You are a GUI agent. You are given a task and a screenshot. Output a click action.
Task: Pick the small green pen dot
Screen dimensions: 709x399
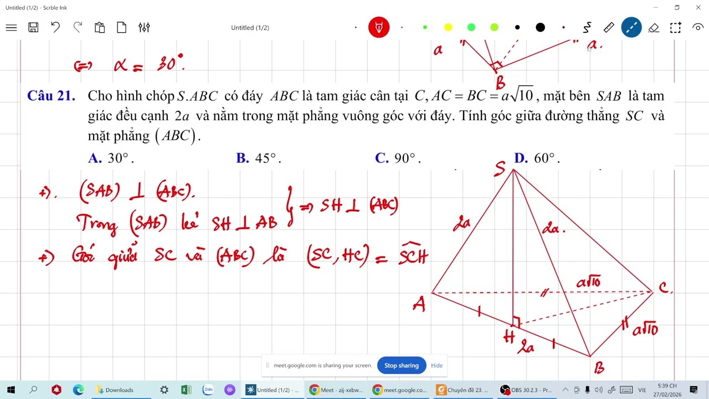[x=425, y=28]
